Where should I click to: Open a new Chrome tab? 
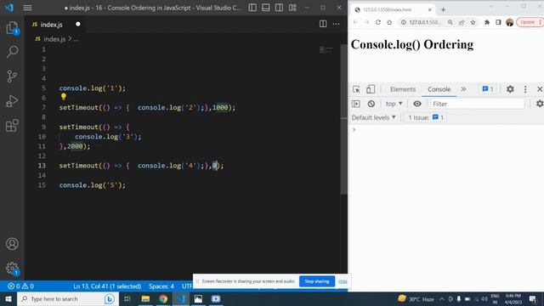tap(443, 9)
